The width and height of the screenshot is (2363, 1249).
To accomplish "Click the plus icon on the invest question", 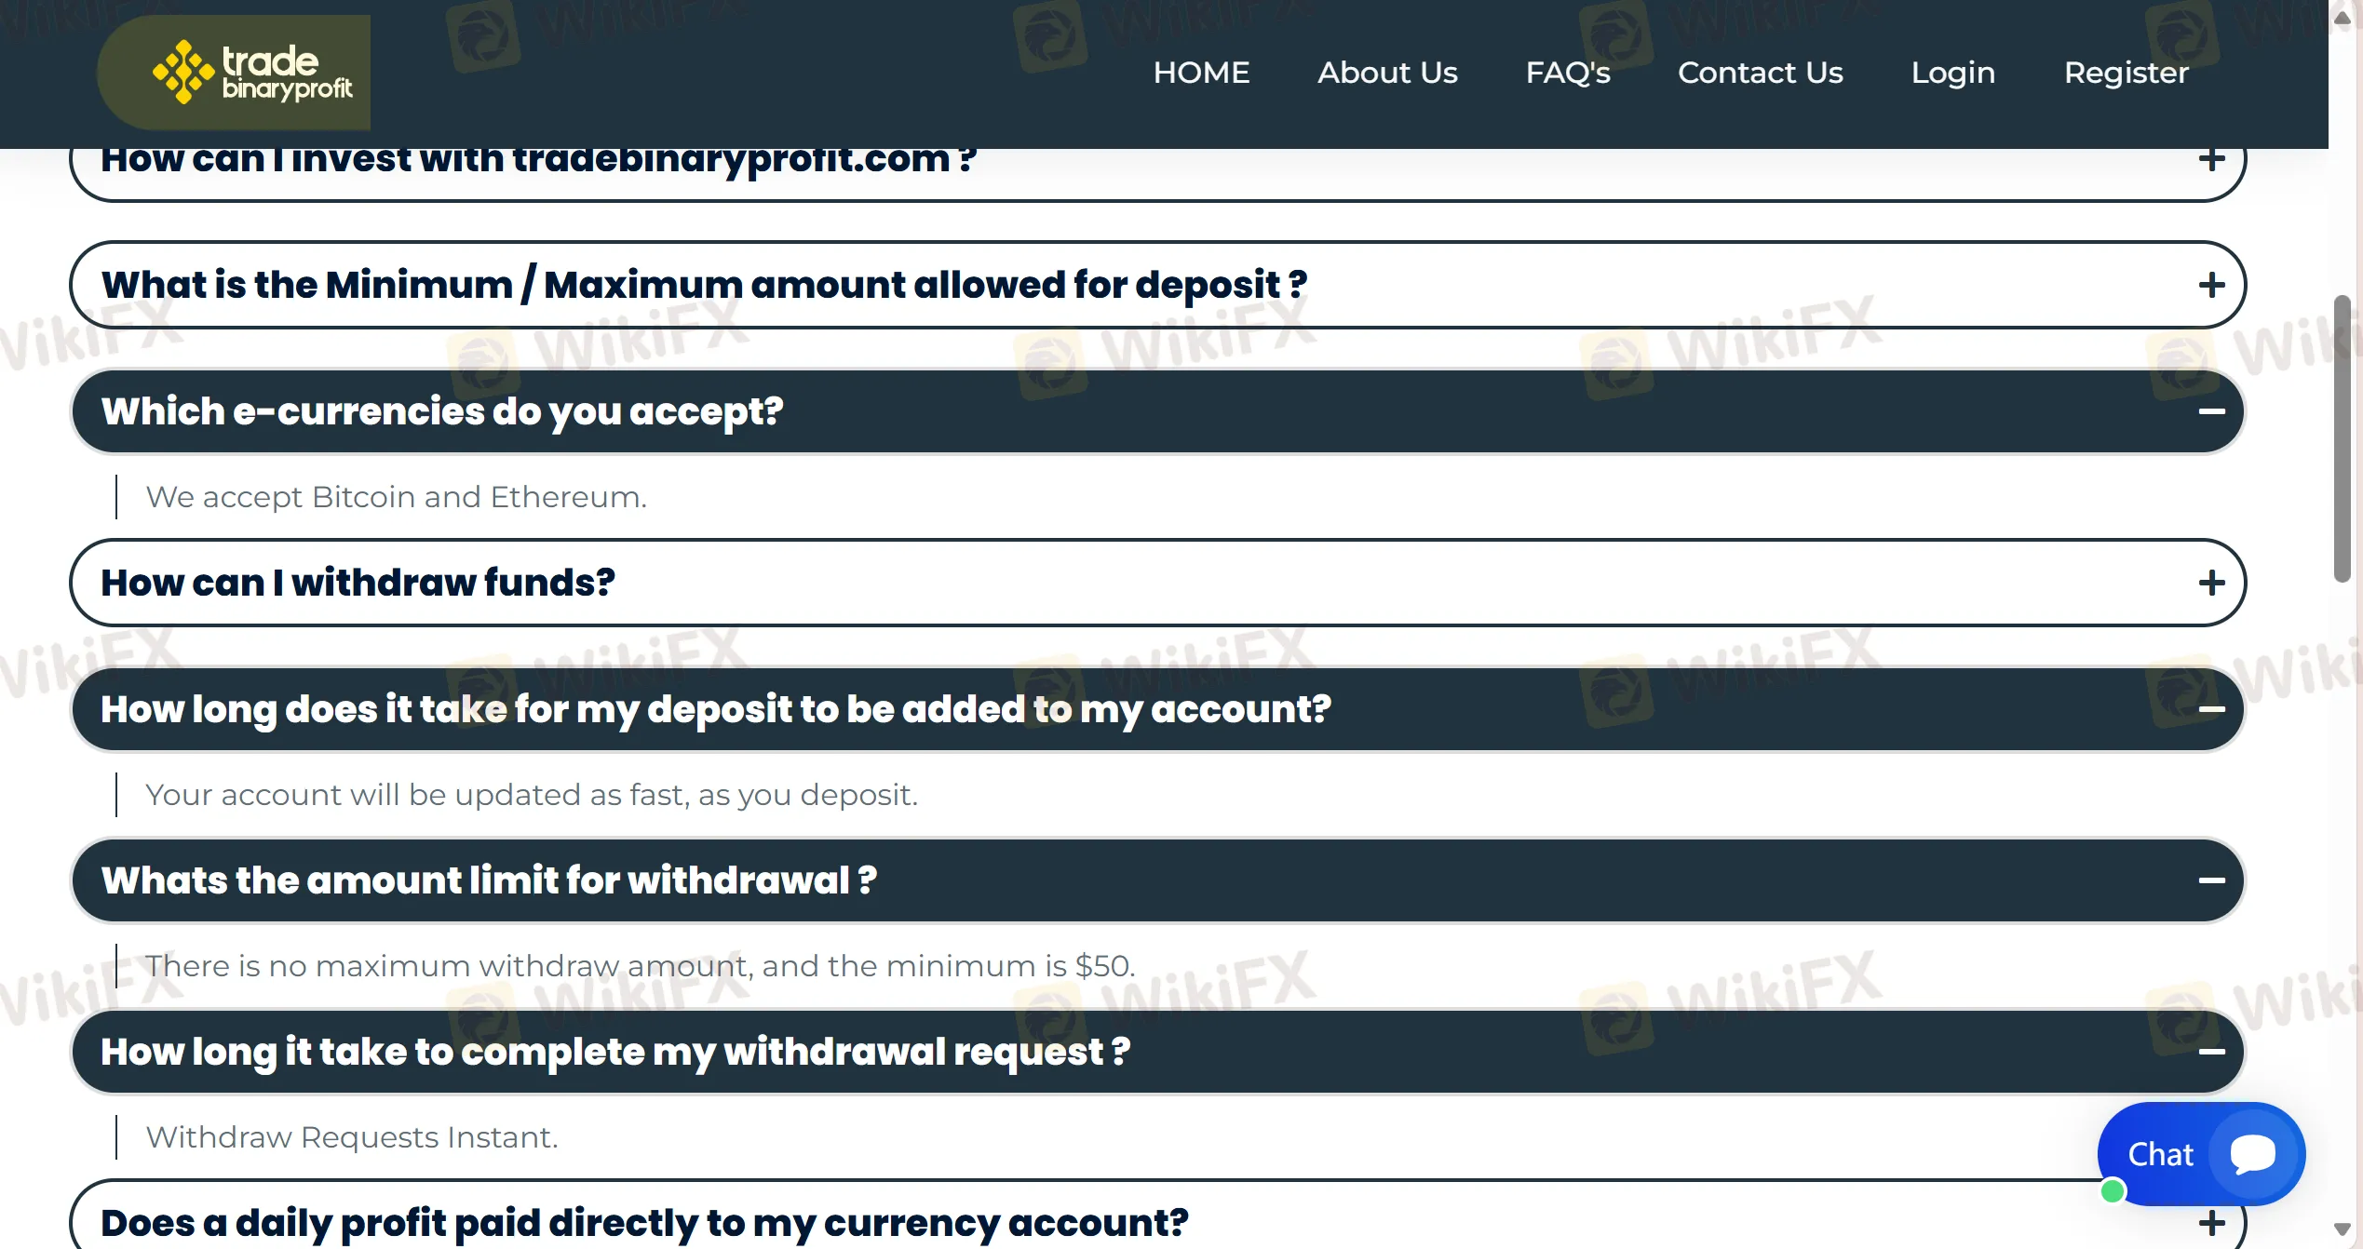I will pyautogui.click(x=2211, y=158).
